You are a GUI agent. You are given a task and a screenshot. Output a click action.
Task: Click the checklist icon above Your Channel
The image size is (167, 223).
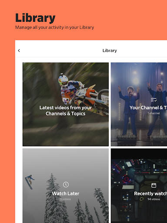tap(154, 100)
